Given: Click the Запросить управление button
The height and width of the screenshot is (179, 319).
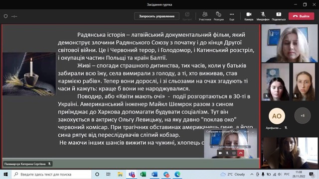Looking at the screenshot, I should point(157,16).
